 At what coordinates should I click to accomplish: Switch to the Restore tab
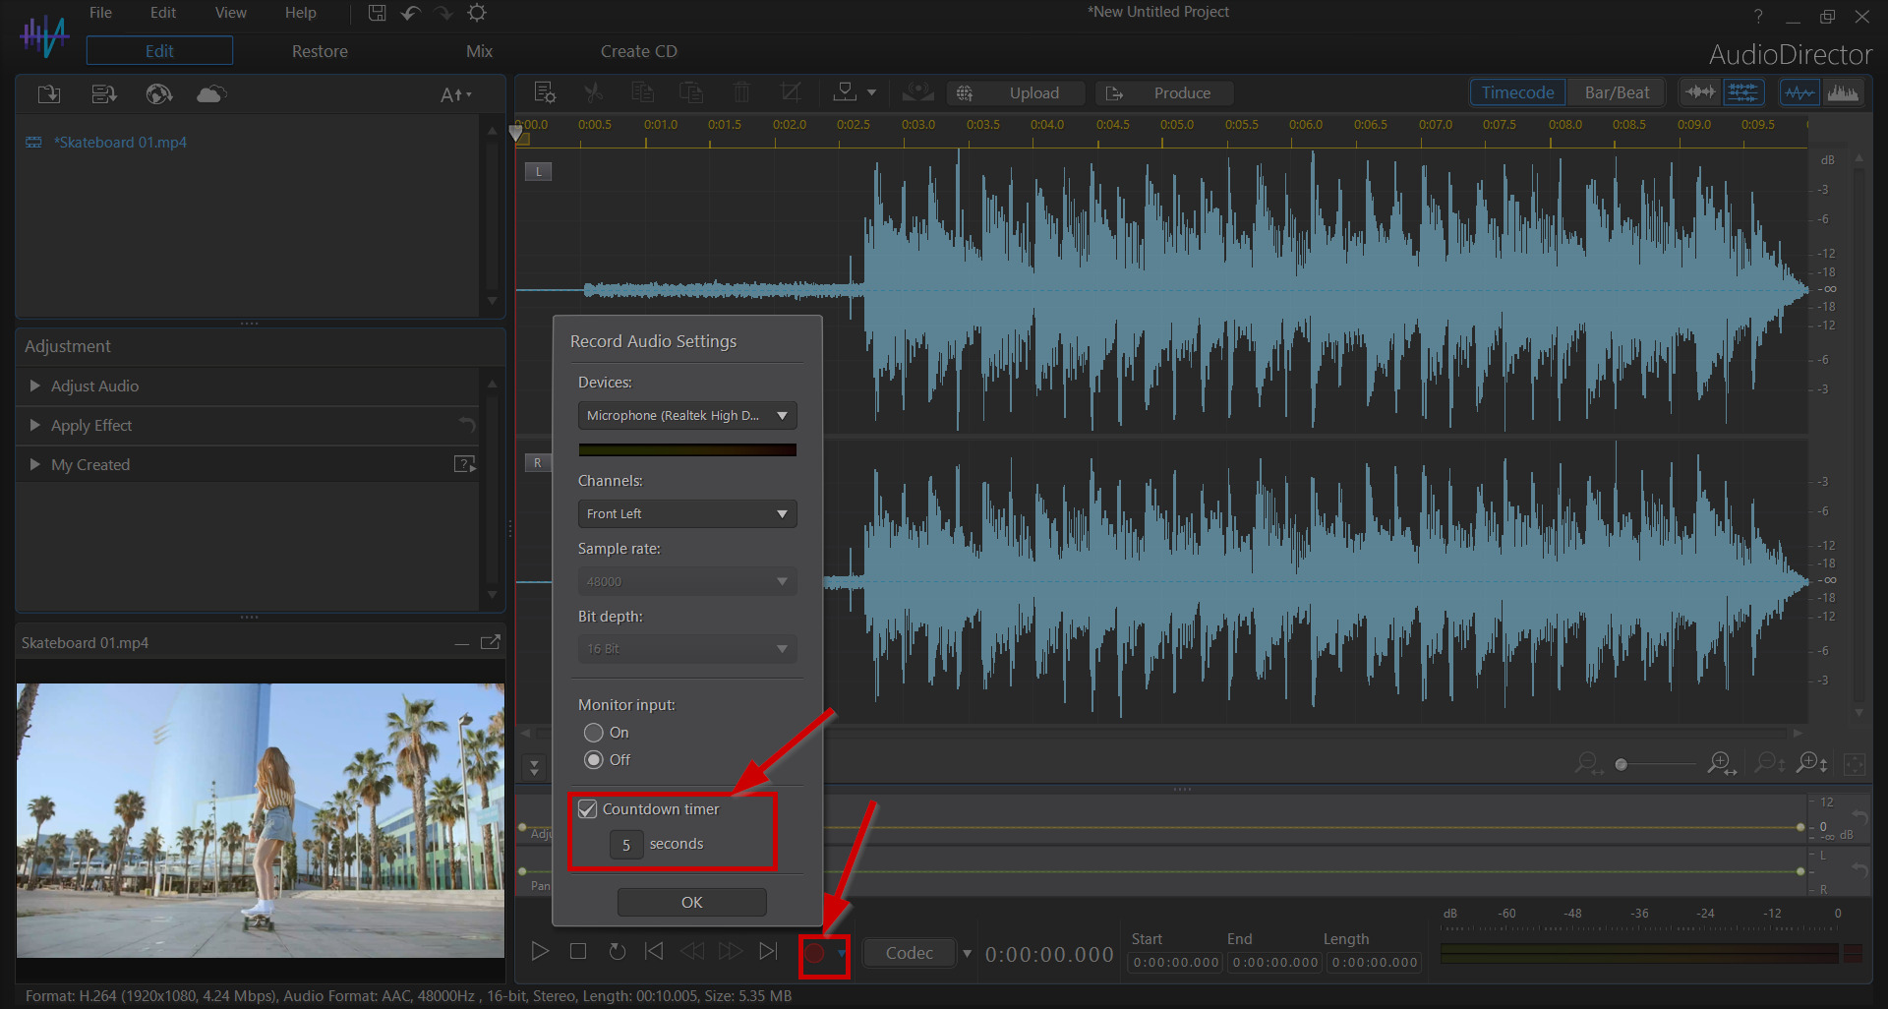click(x=320, y=51)
